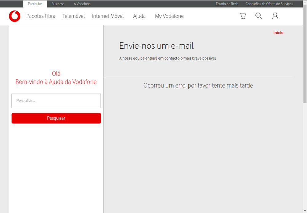Click the Vodafone logo
The width and height of the screenshot is (307, 213).
14,16
